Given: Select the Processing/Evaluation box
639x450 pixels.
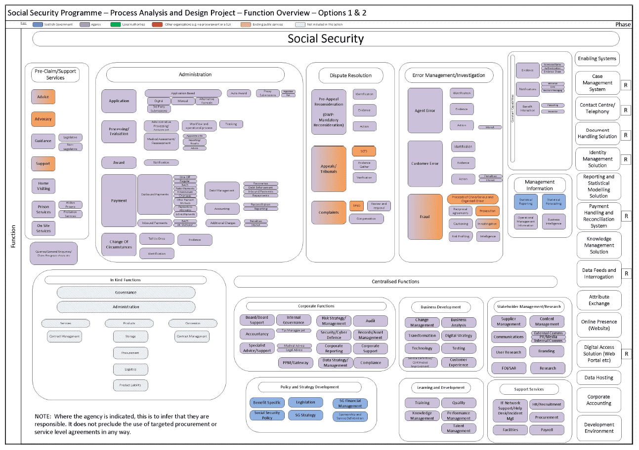Looking at the screenshot, I should [x=119, y=131].
